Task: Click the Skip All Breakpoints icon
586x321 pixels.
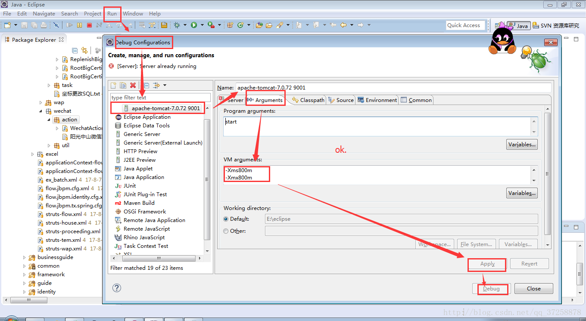Action: coord(56,25)
